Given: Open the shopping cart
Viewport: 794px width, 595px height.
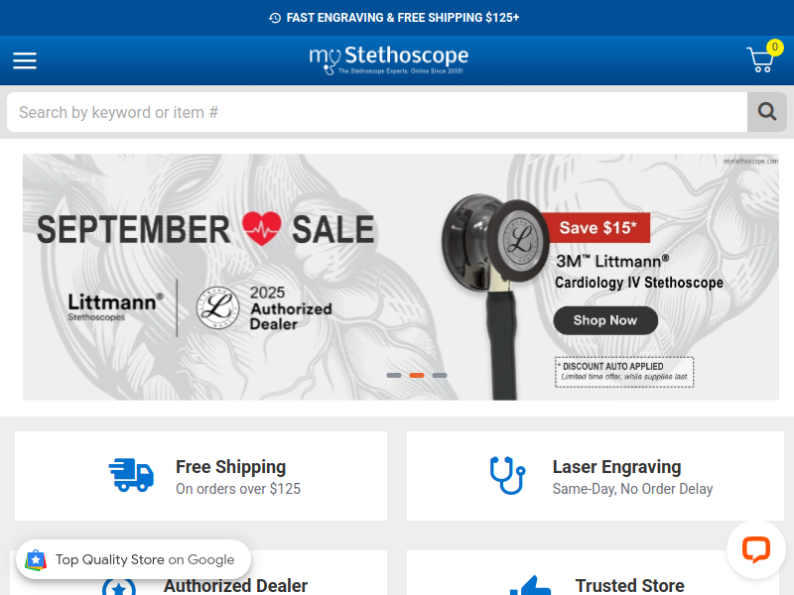Looking at the screenshot, I should [760, 59].
